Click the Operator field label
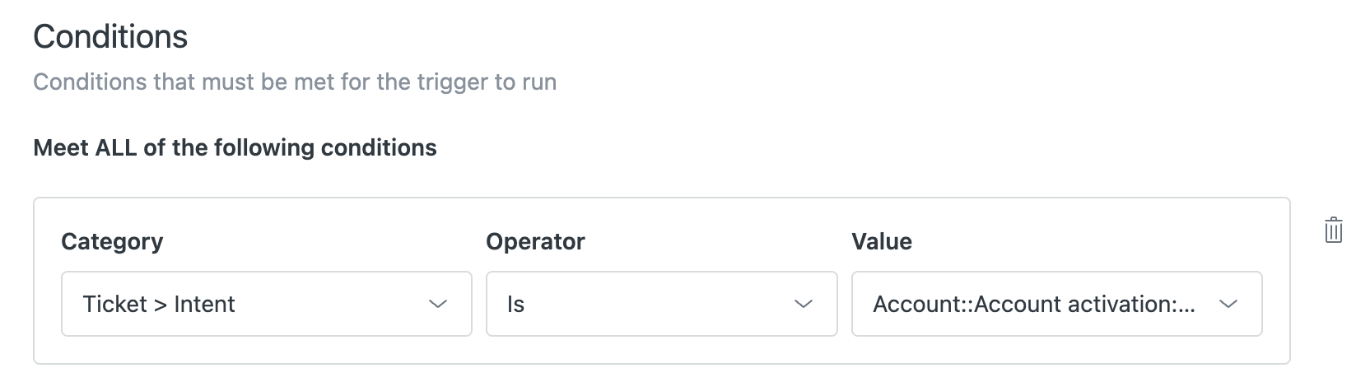Image resolution: width=1370 pixels, height=382 pixels. click(x=535, y=241)
